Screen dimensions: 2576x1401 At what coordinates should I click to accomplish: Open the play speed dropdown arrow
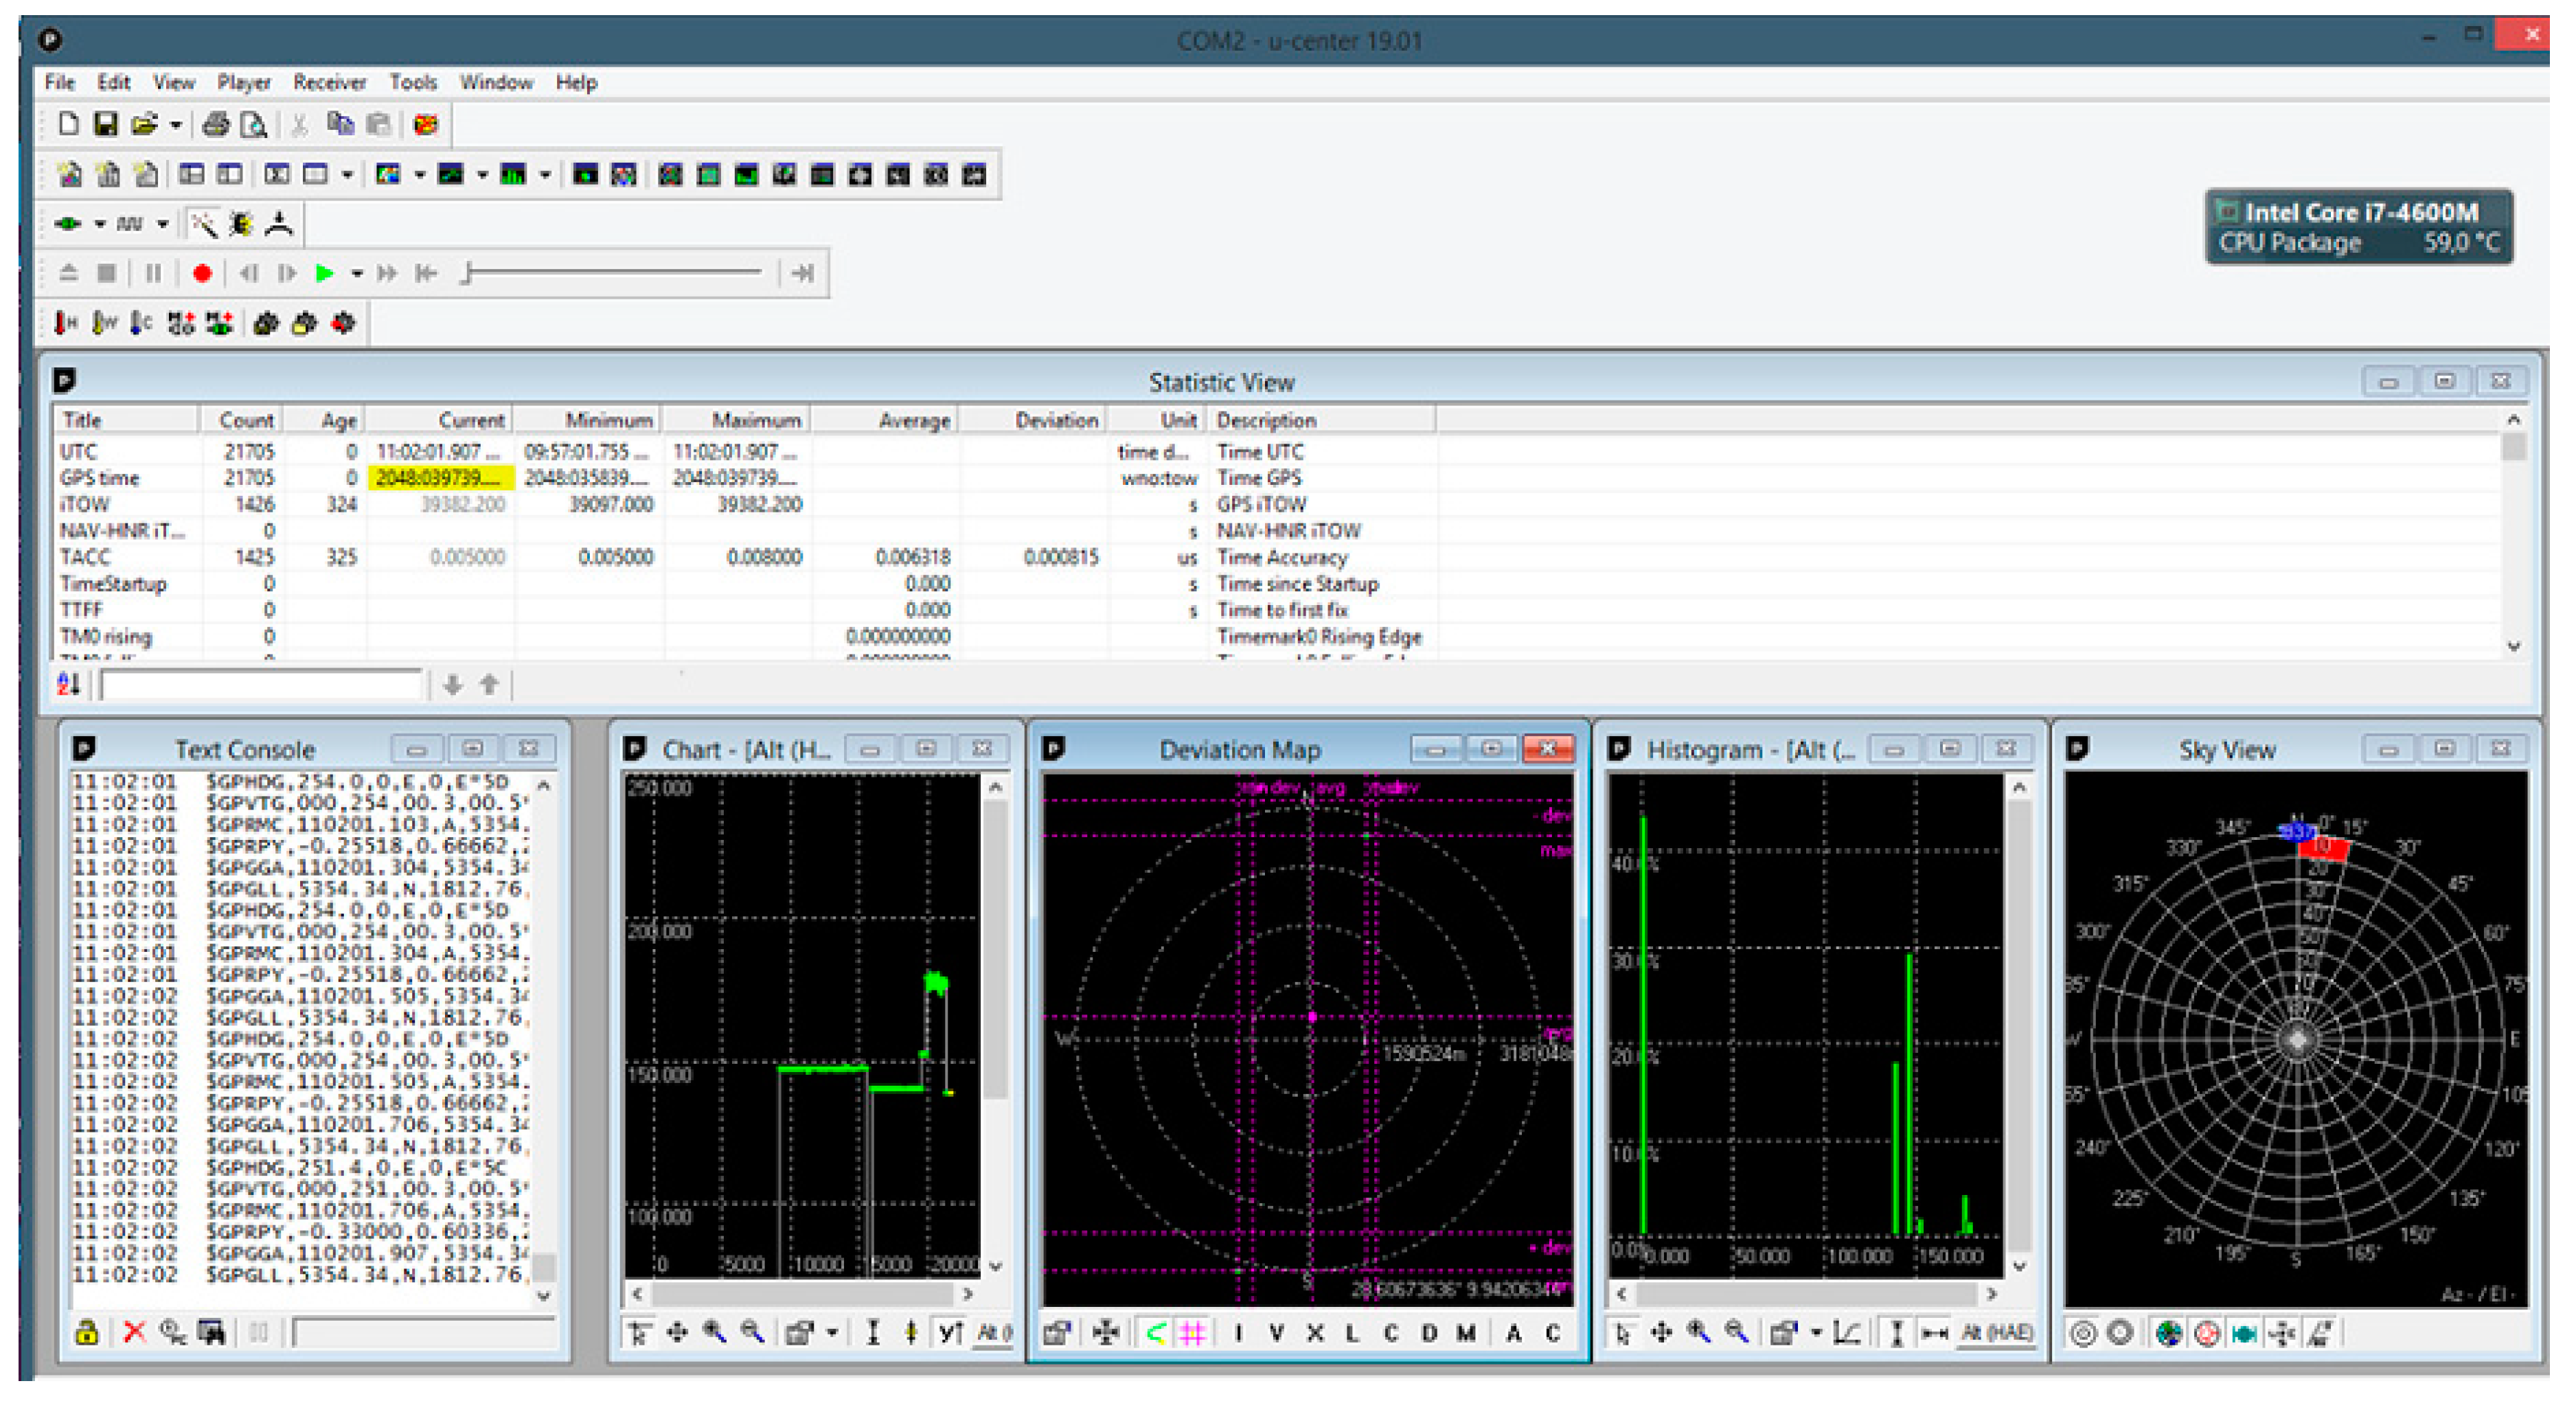[357, 273]
